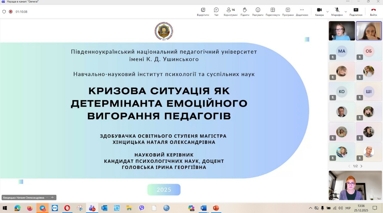The width and height of the screenshot is (383, 213).
Task: Open the reactions menu (Реагувати)
Action: click(258, 12)
